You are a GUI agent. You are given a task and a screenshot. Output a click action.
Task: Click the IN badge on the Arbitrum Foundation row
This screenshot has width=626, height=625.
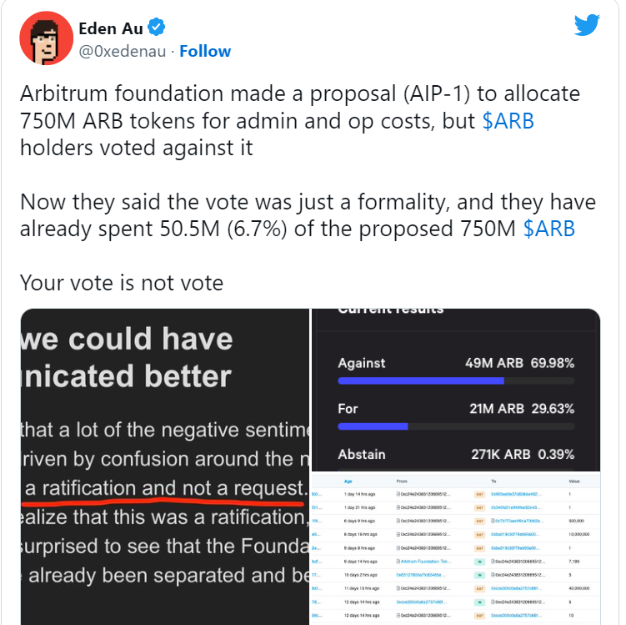click(x=479, y=562)
